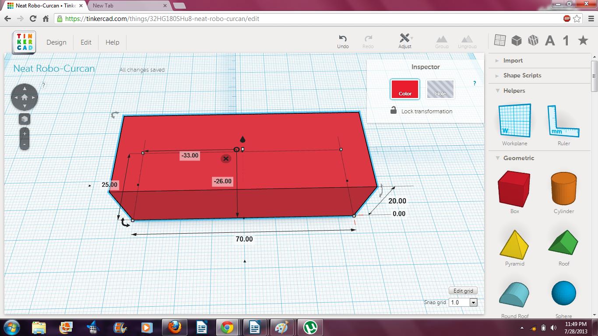
Task: Select the striped hole cube icon
Action: [533, 40]
